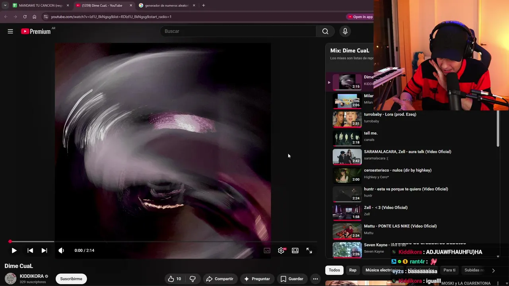Switch to theater mode
The image size is (509, 286).
tap(295, 251)
